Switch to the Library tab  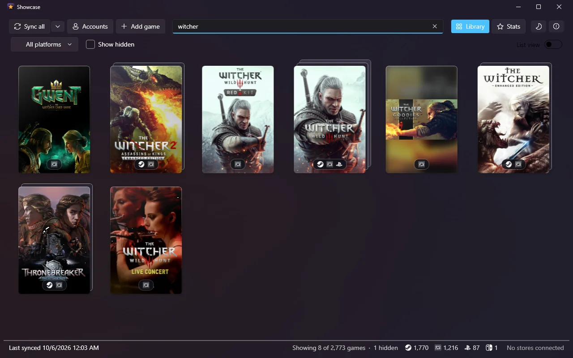click(x=470, y=26)
